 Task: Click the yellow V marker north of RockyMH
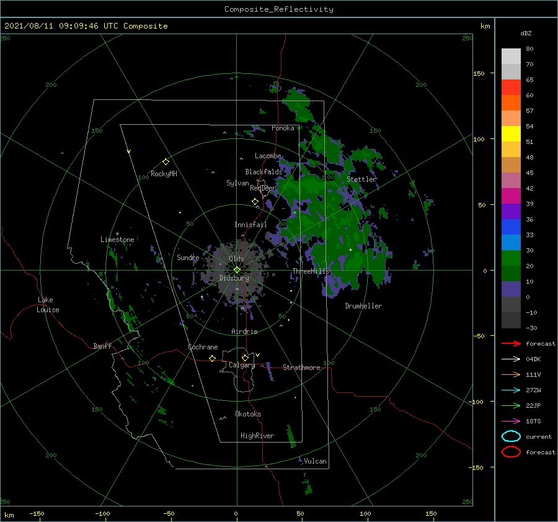[129, 151]
